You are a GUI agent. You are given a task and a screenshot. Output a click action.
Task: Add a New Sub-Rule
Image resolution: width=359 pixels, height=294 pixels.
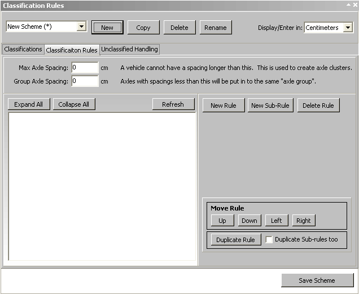tap(270, 106)
